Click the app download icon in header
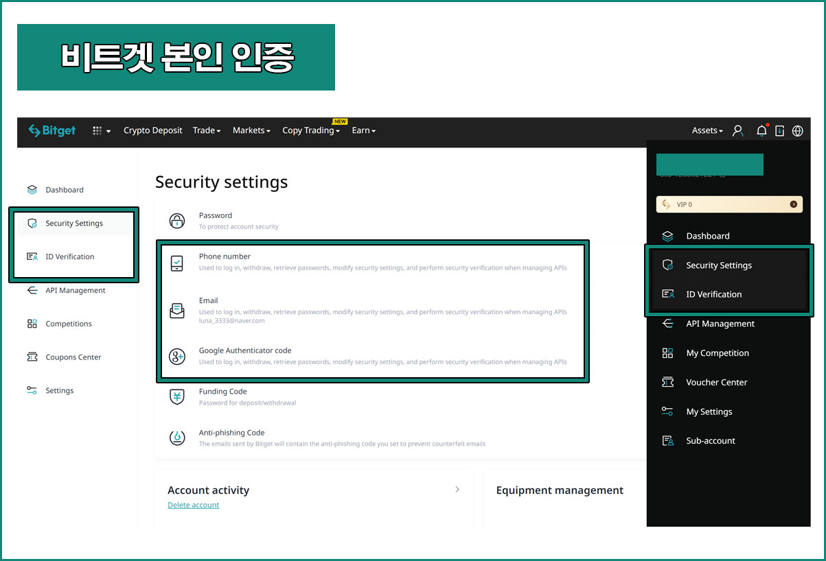Image resolution: width=826 pixels, height=561 pixels. point(779,130)
